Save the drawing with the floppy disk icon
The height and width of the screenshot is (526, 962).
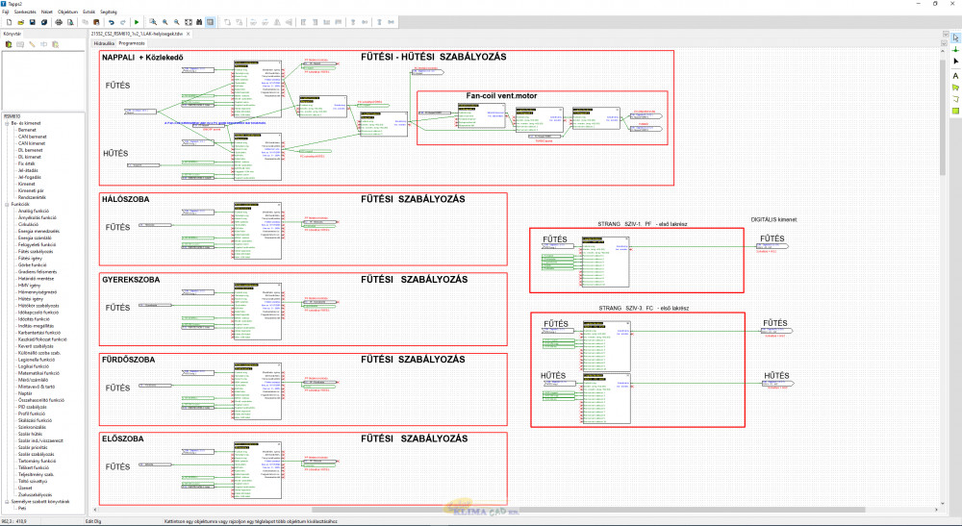33,22
